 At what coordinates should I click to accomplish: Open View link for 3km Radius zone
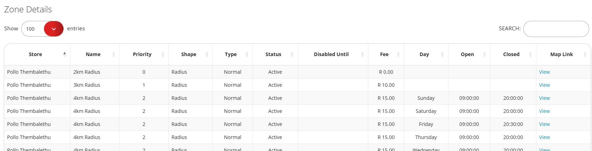[544, 85]
